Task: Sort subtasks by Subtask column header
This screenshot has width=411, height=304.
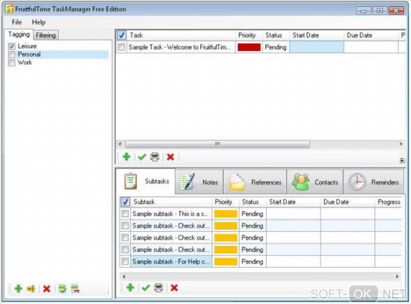Action: pos(171,202)
